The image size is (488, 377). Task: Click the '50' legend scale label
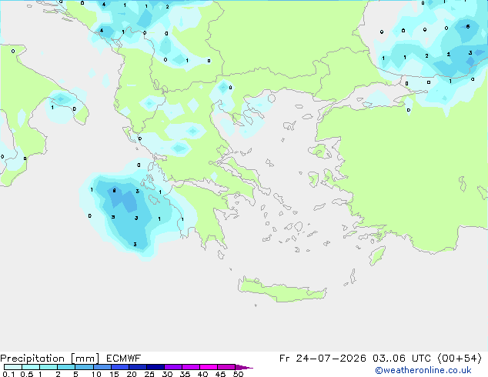tap(238, 374)
